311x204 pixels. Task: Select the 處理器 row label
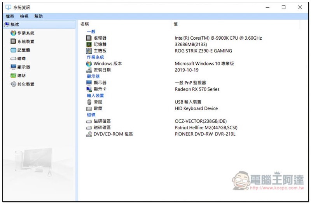[x=100, y=38]
